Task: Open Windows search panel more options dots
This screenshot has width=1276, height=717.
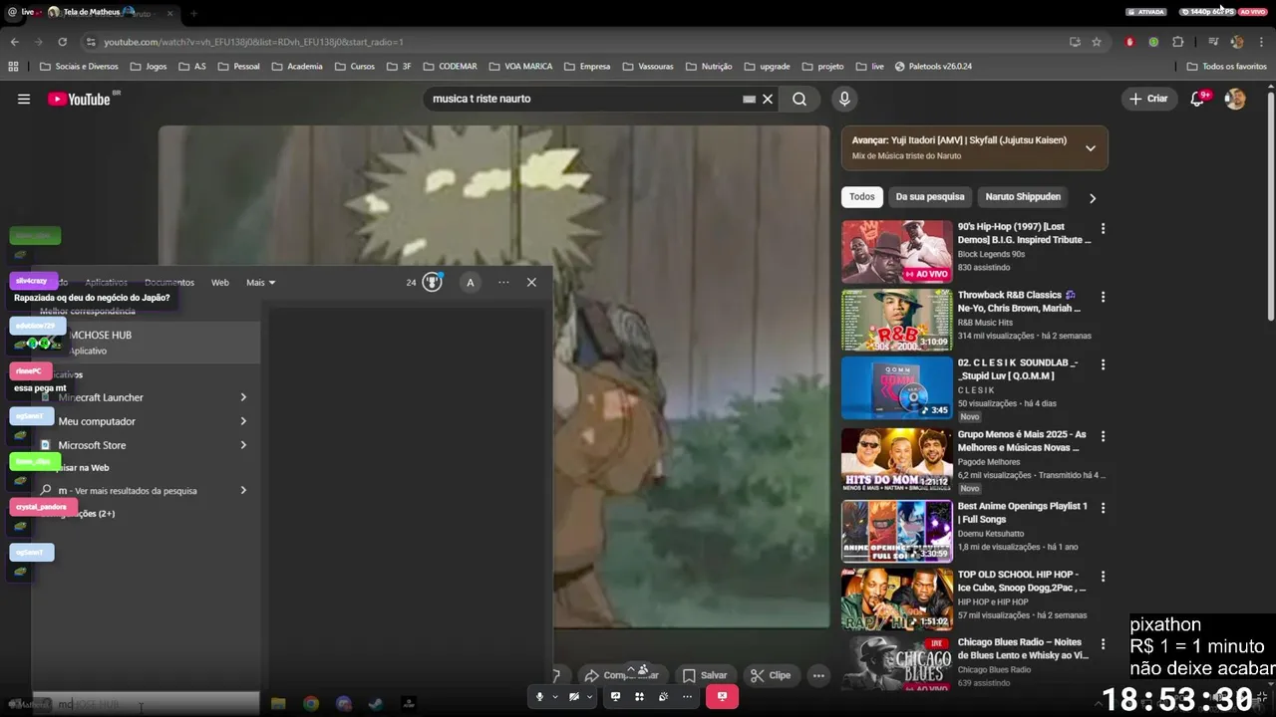Action: [x=503, y=282]
